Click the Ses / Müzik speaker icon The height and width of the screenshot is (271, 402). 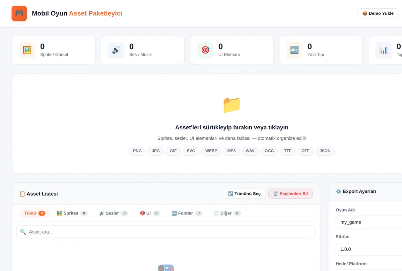[x=116, y=50]
